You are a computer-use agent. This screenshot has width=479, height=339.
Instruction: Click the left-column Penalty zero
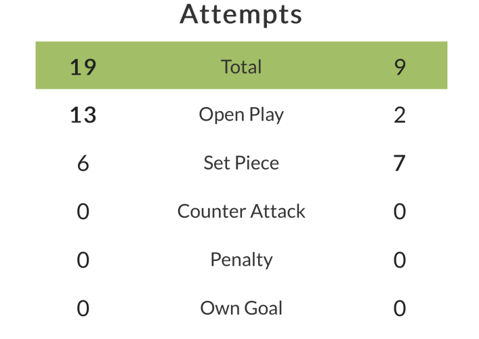click(83, 260)
